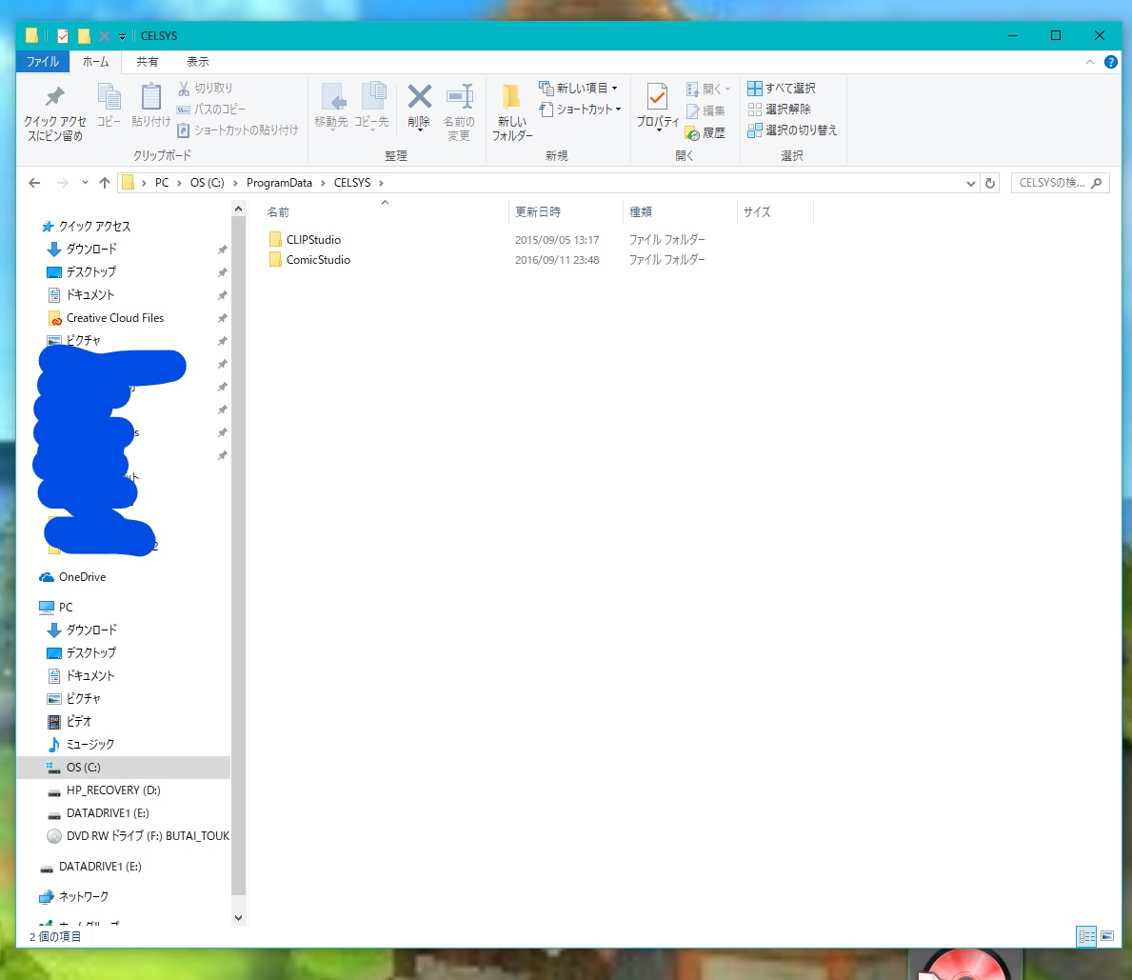1132x980 pixels.
Task: Expand the address bar history dropdown
Action: [970, 184]
